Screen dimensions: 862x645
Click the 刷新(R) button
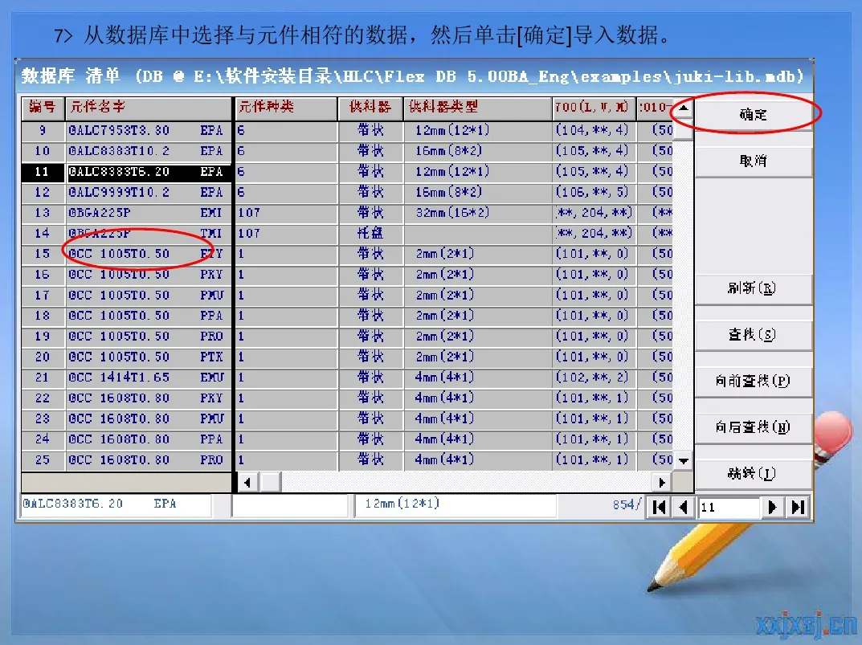754,288
